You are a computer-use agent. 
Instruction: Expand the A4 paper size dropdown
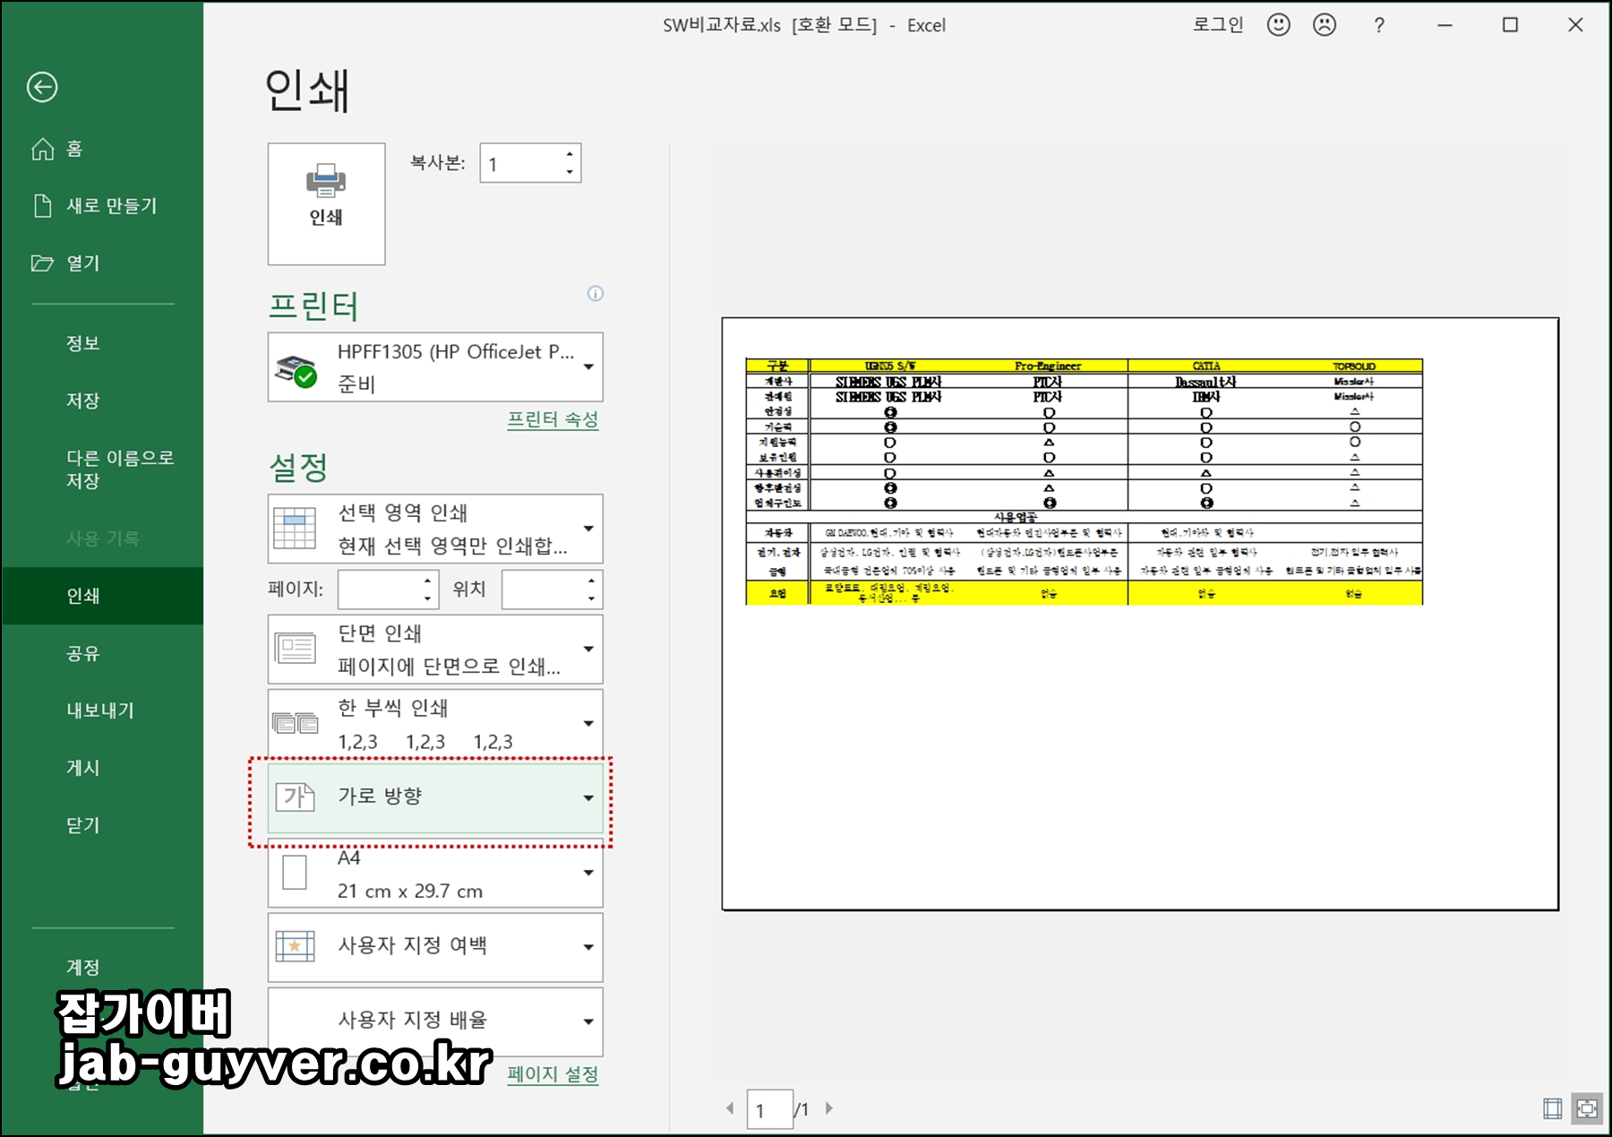coord(435,874)
